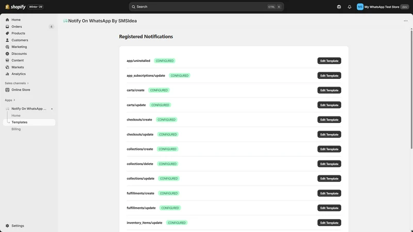Click CONFIGURED badge for carts/create
Viewport: 413px width, 232px height.
coord(159,90)
